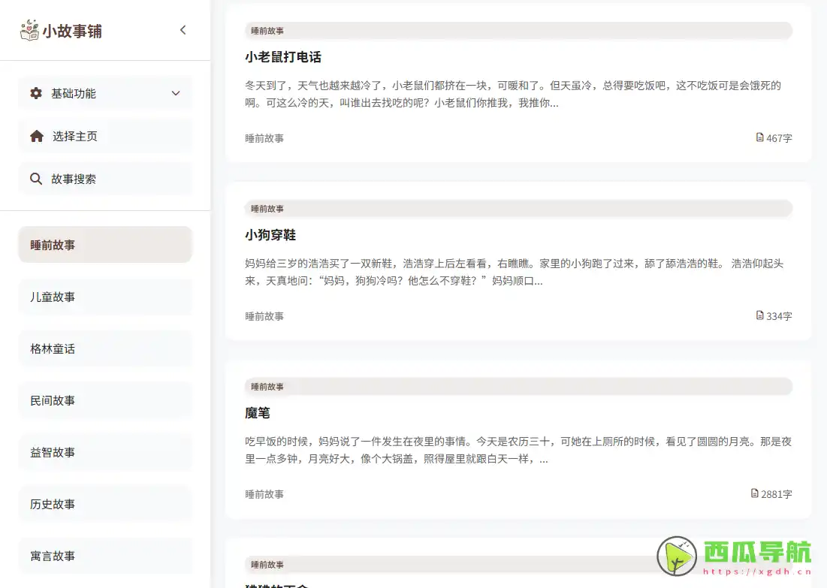
Task: Choose the 益智故事 category
Action: pyautogui.click(x=104, y=452)
